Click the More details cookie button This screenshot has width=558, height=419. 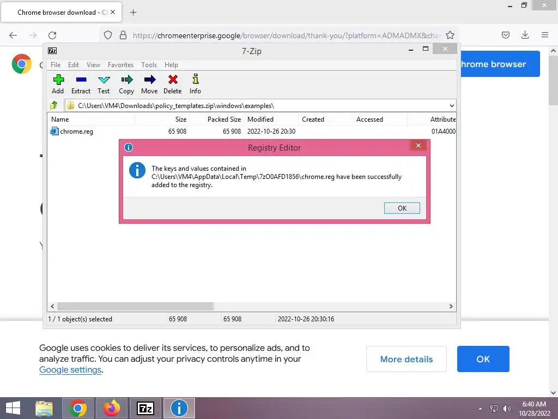pos(407,359)
